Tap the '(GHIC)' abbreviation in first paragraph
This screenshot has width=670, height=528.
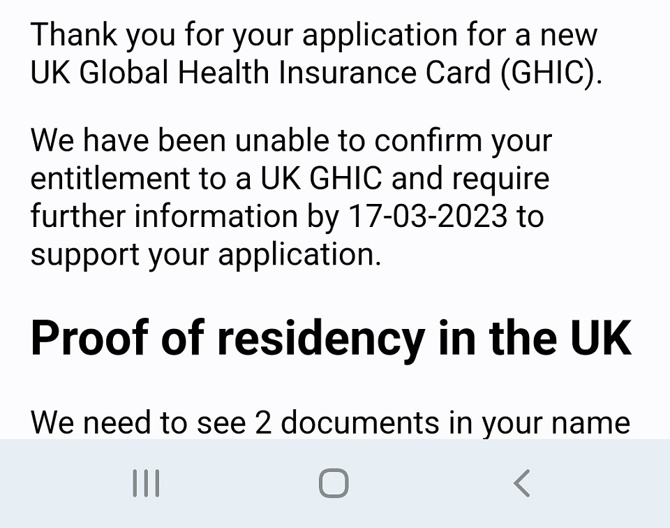tap(551, 73)
